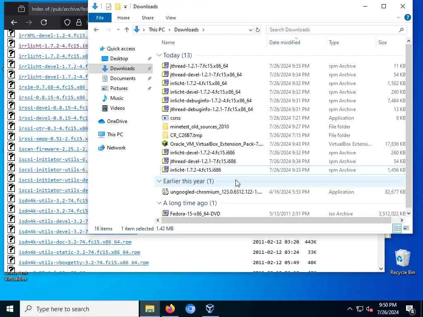Click the Help question mark icon
Image resolution: width=423 pixels, height=317 pixels.
click(x=408, y=17)
